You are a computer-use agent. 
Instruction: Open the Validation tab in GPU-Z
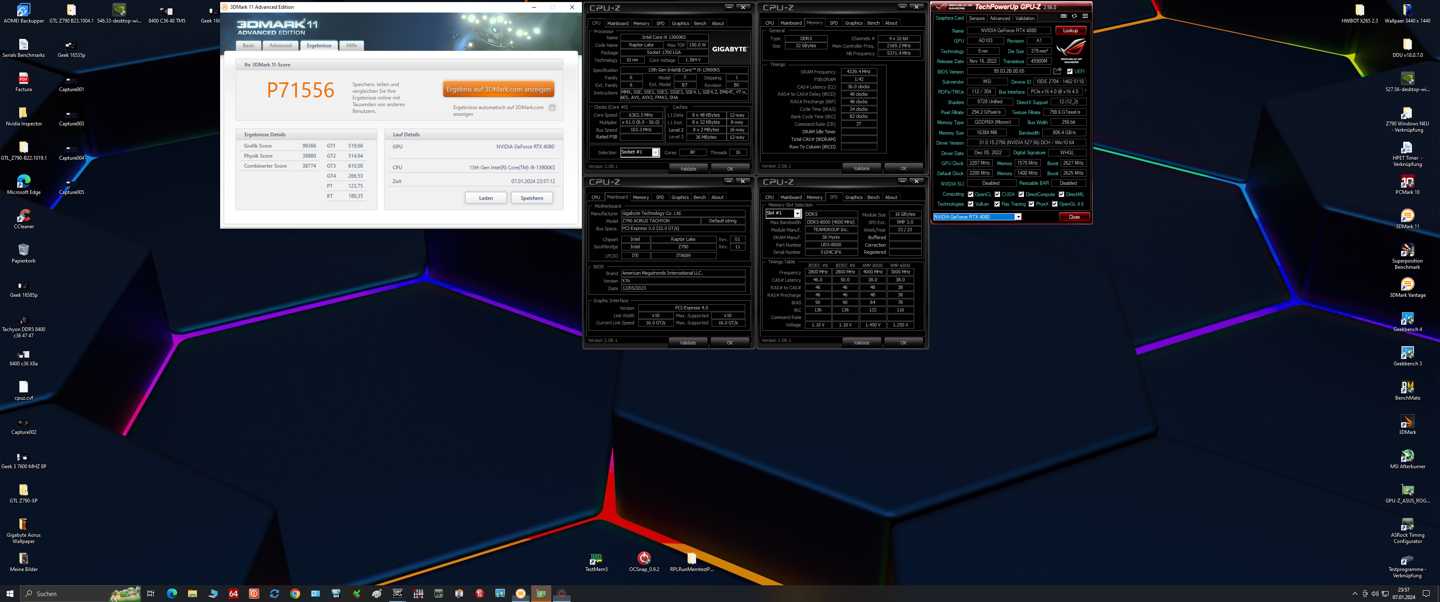click(1025, 18)
